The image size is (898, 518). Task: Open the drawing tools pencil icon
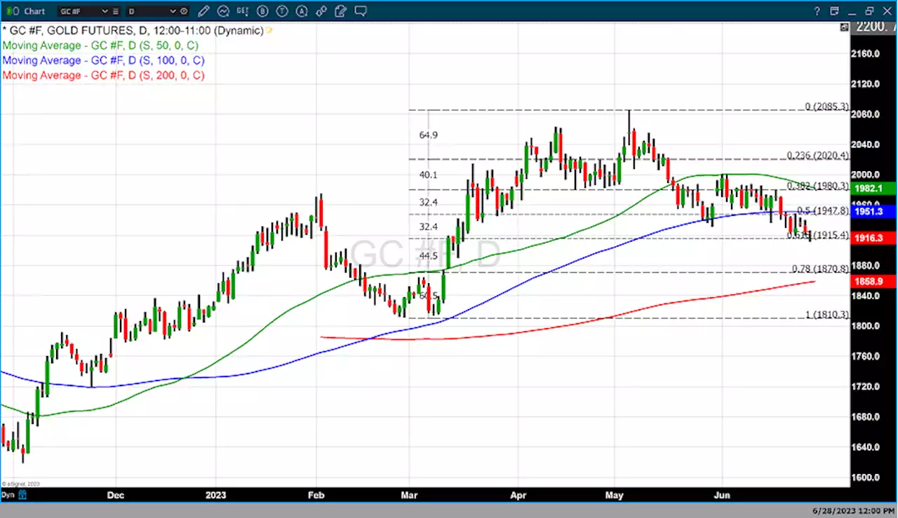click(x=203, y=11)
